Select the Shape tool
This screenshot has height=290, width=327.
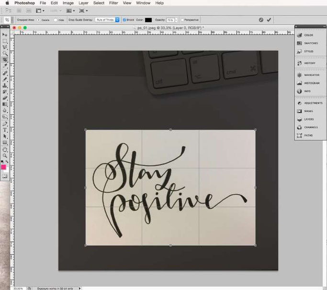tap(5, 143)
